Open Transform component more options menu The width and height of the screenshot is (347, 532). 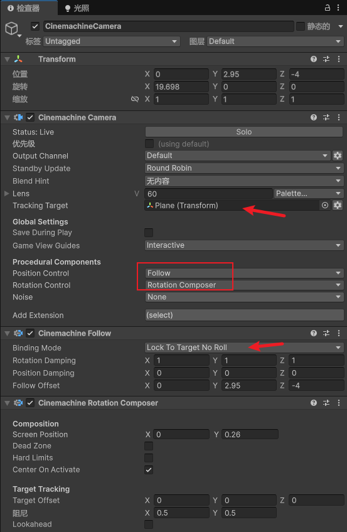(x=338, y=59)
